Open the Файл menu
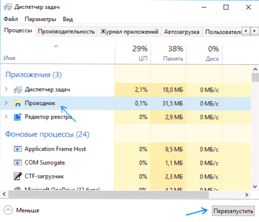The image size is (259, 222). pos(11,19)
